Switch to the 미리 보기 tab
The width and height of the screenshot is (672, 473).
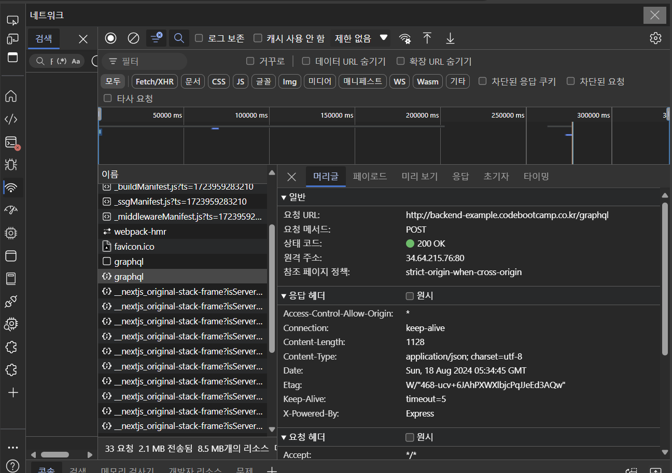pyautogui.click(x=419, y=177)
